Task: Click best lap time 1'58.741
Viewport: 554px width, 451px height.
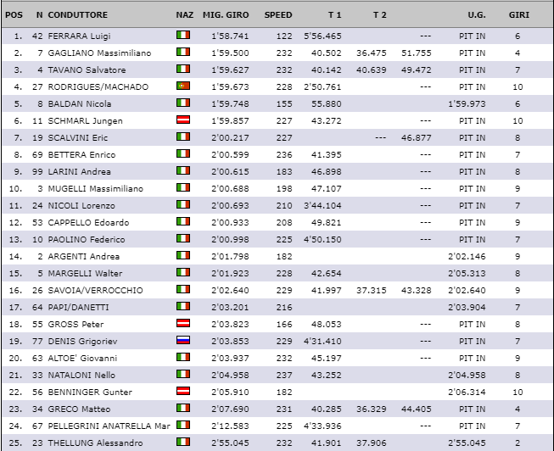Action: pos(230,36)
